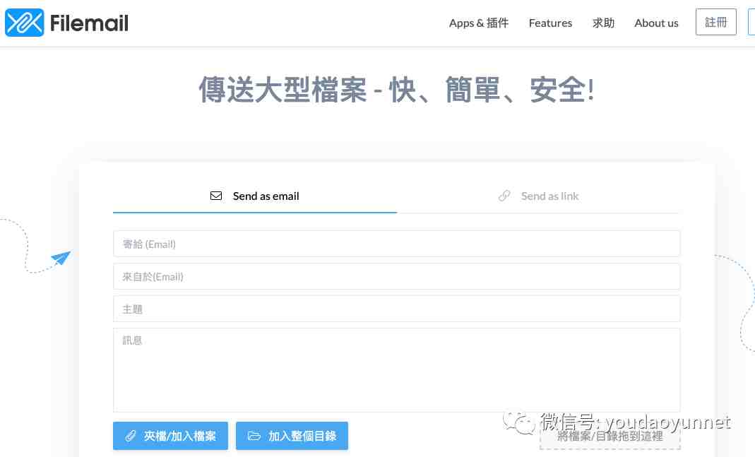Click the 加入整個目錄 add folder button

(292, 436)
